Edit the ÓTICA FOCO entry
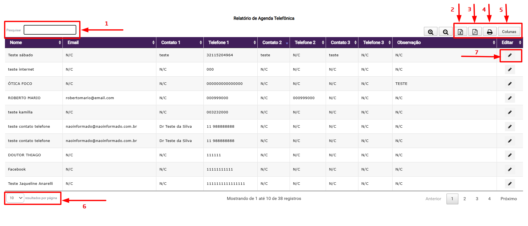 (510, 84)
